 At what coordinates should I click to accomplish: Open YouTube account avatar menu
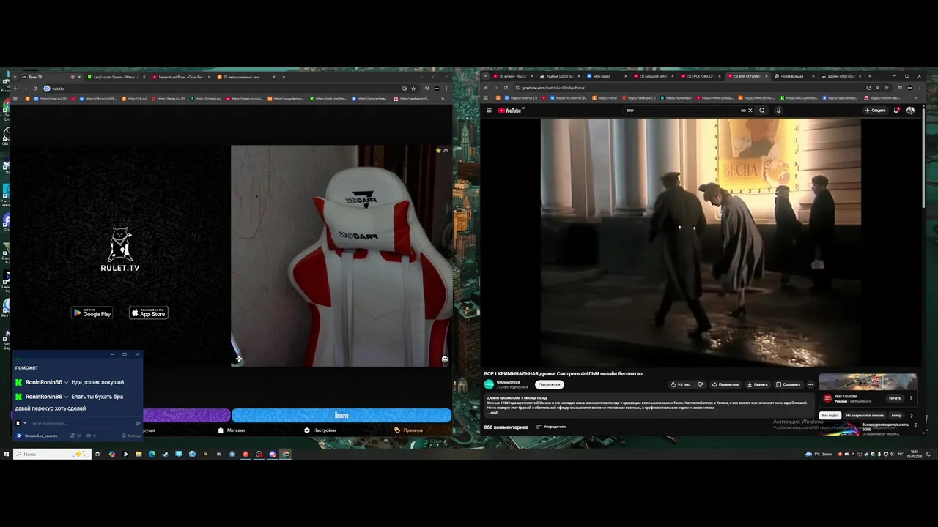tap(910, 111)
